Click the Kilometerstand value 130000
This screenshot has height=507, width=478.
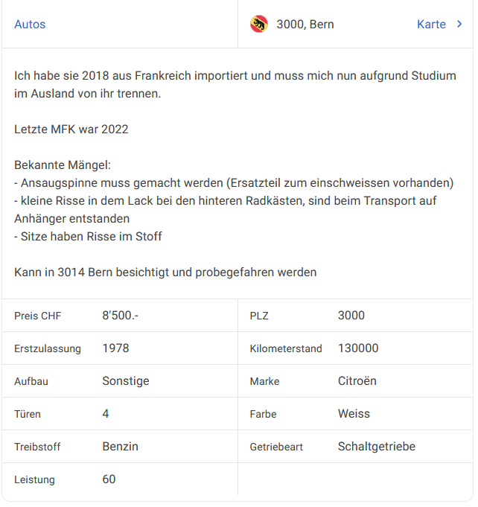358,348
